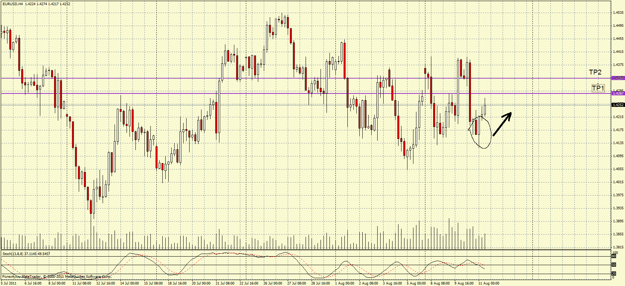
Task: Click the 1.4055 price scale label
Action: [x=618, y=169]
